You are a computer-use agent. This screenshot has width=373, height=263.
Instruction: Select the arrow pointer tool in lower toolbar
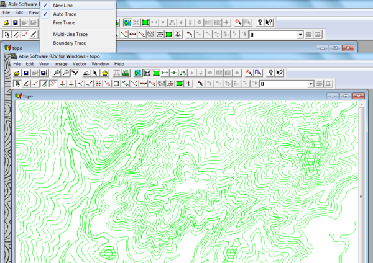(95, 73)
